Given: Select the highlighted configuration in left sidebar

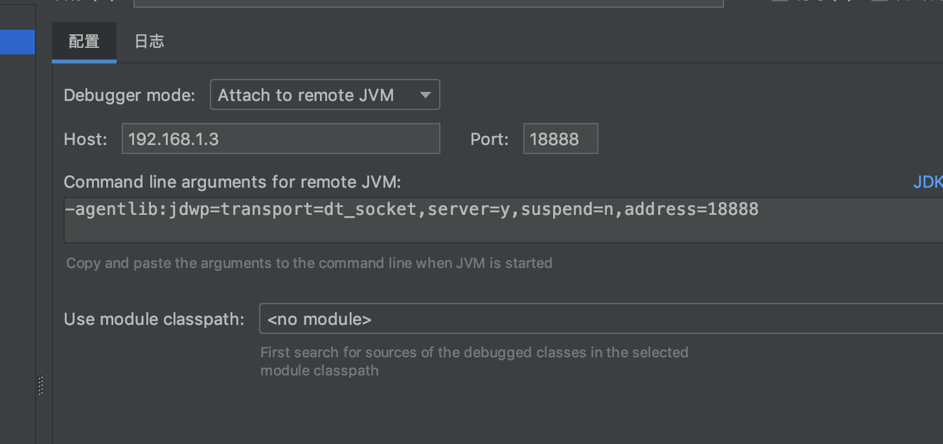Looking at the screenshot, I should 17,42.
